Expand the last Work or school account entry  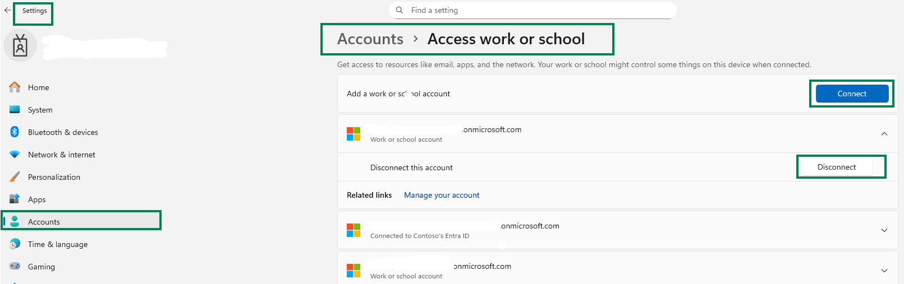coord(884,271)
